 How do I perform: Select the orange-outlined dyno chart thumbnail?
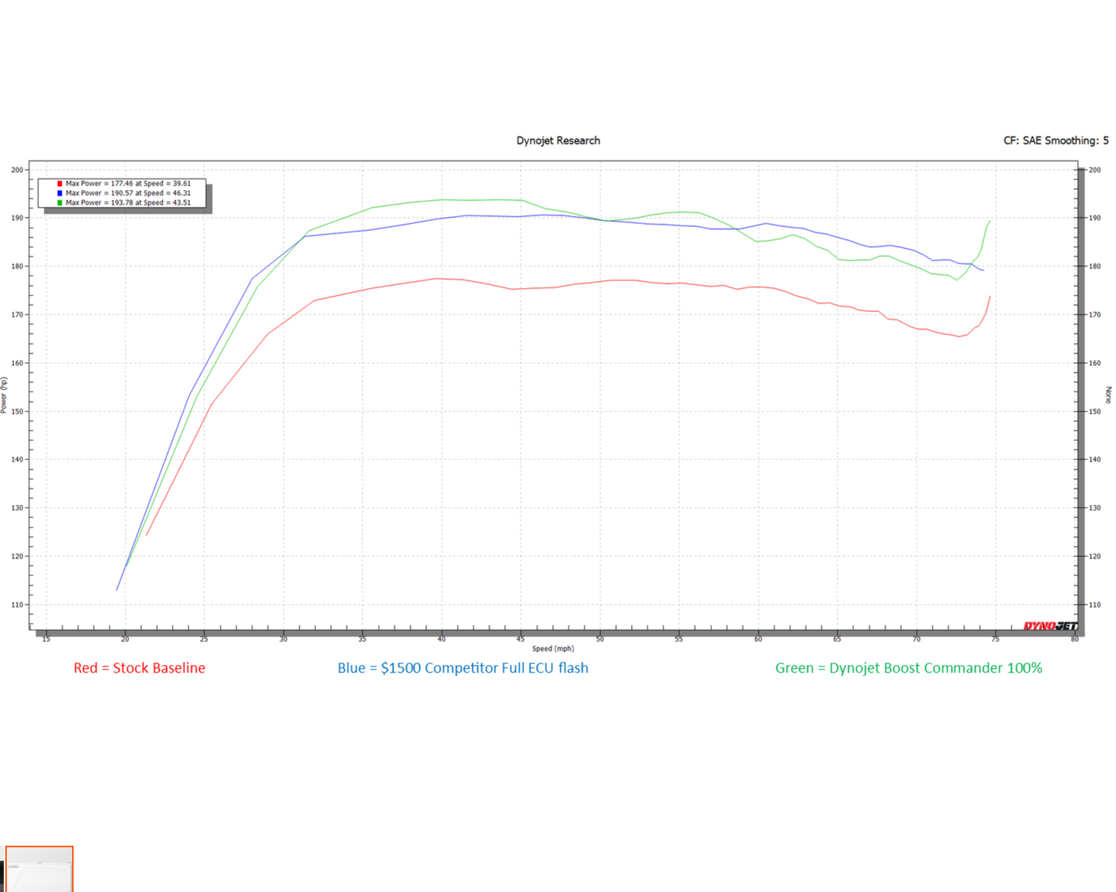tap(40, 870)
